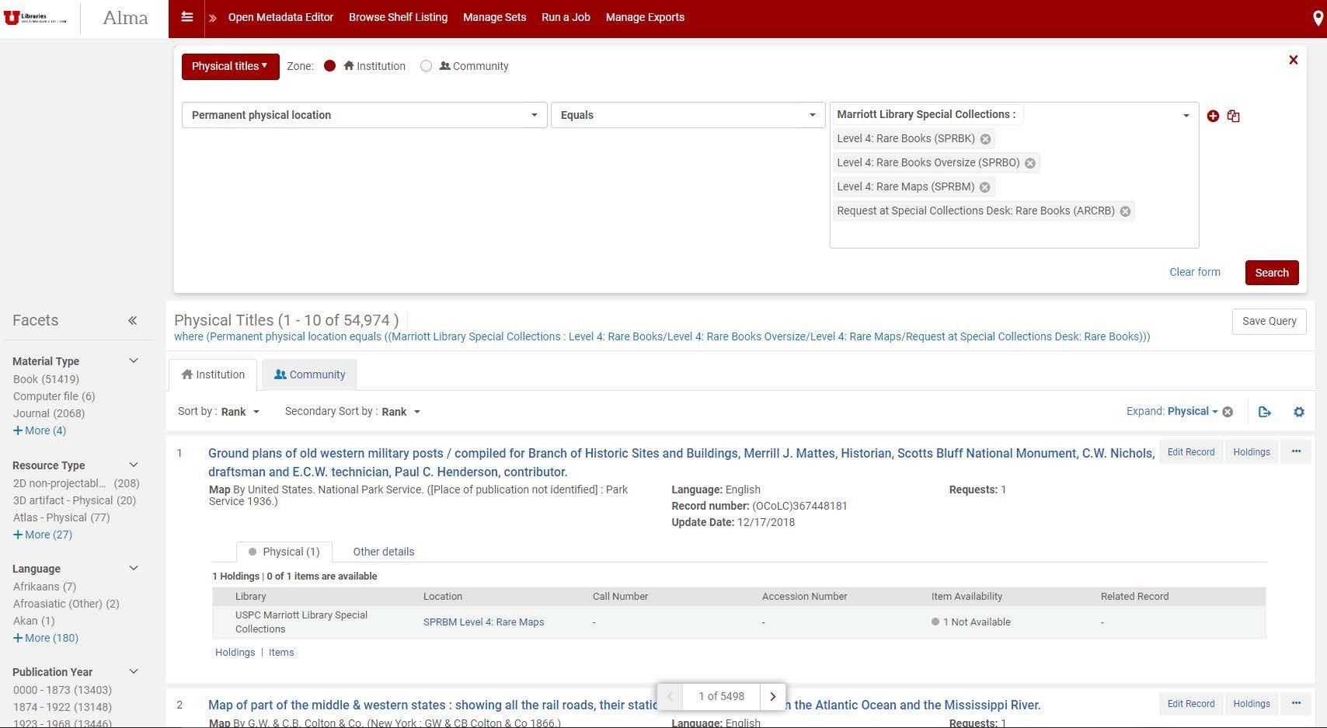1327x728 pixels.
Task: Change the Sort by Rank dropdown
Action: pyautogui.click(x=240, y=412)
